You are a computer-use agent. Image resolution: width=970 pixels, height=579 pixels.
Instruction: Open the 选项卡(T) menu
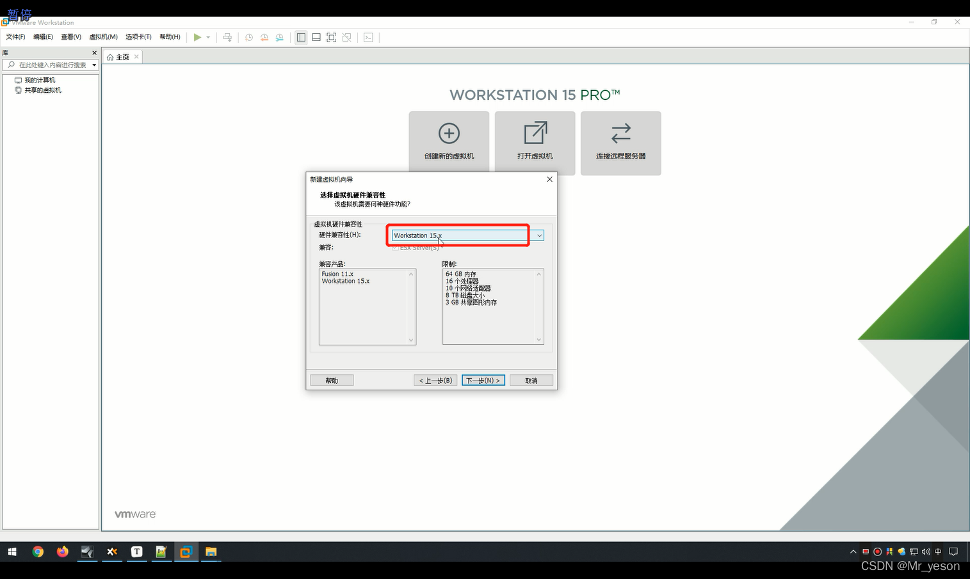pos(138,37)
